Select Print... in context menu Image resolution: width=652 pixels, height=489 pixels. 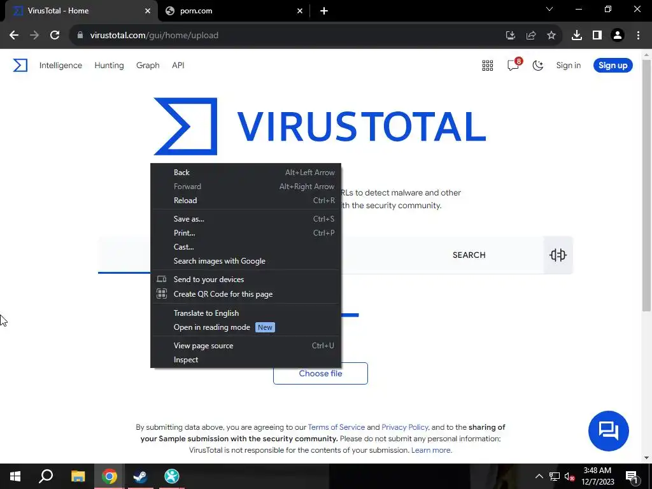click(x=246, y=233)
